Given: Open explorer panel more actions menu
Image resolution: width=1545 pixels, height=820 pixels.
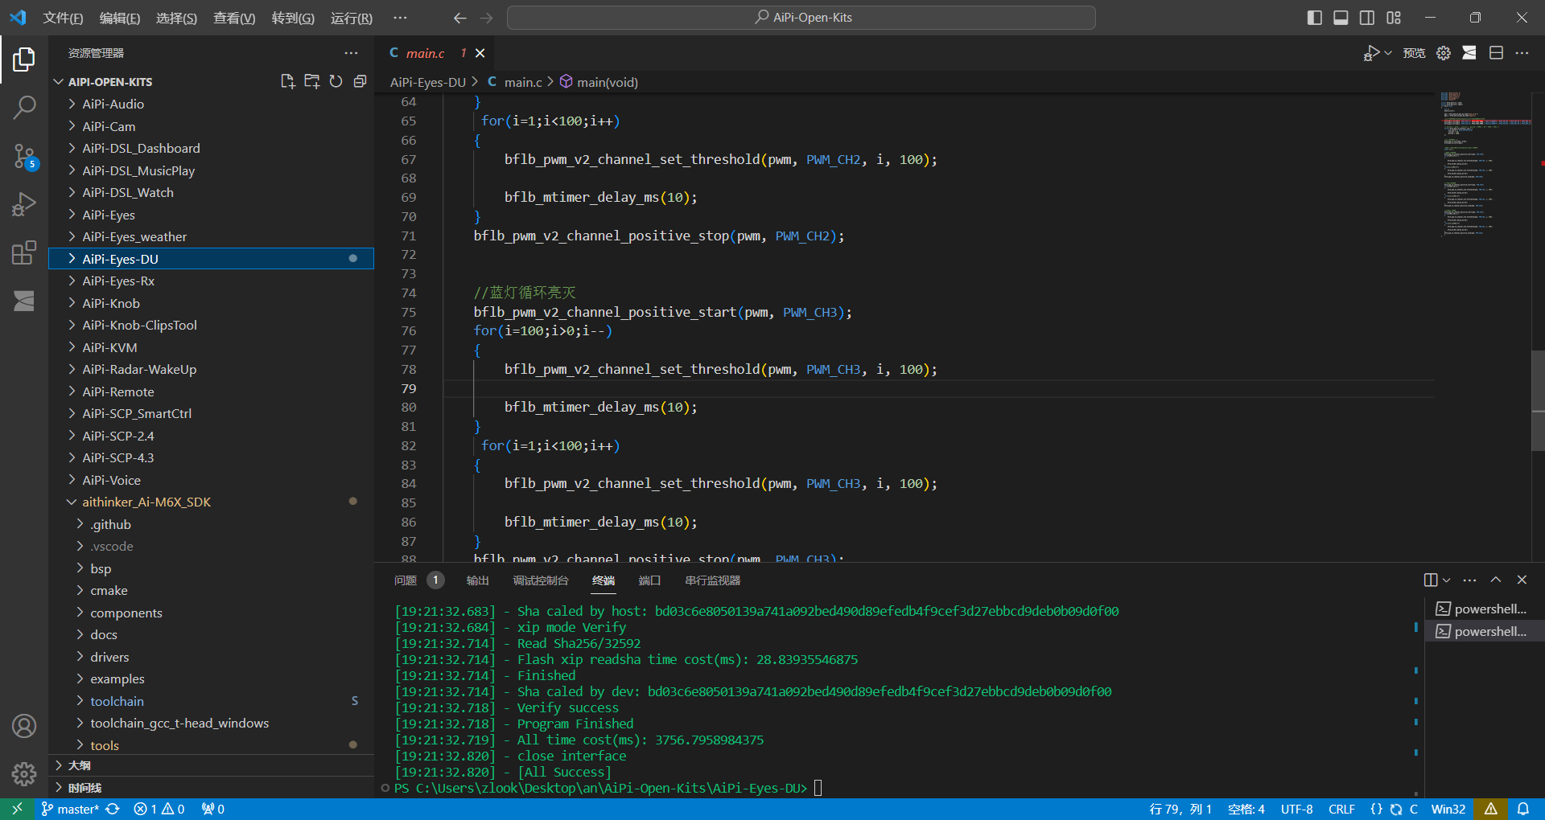Looking at the screenshot, I should pos(351,53).
